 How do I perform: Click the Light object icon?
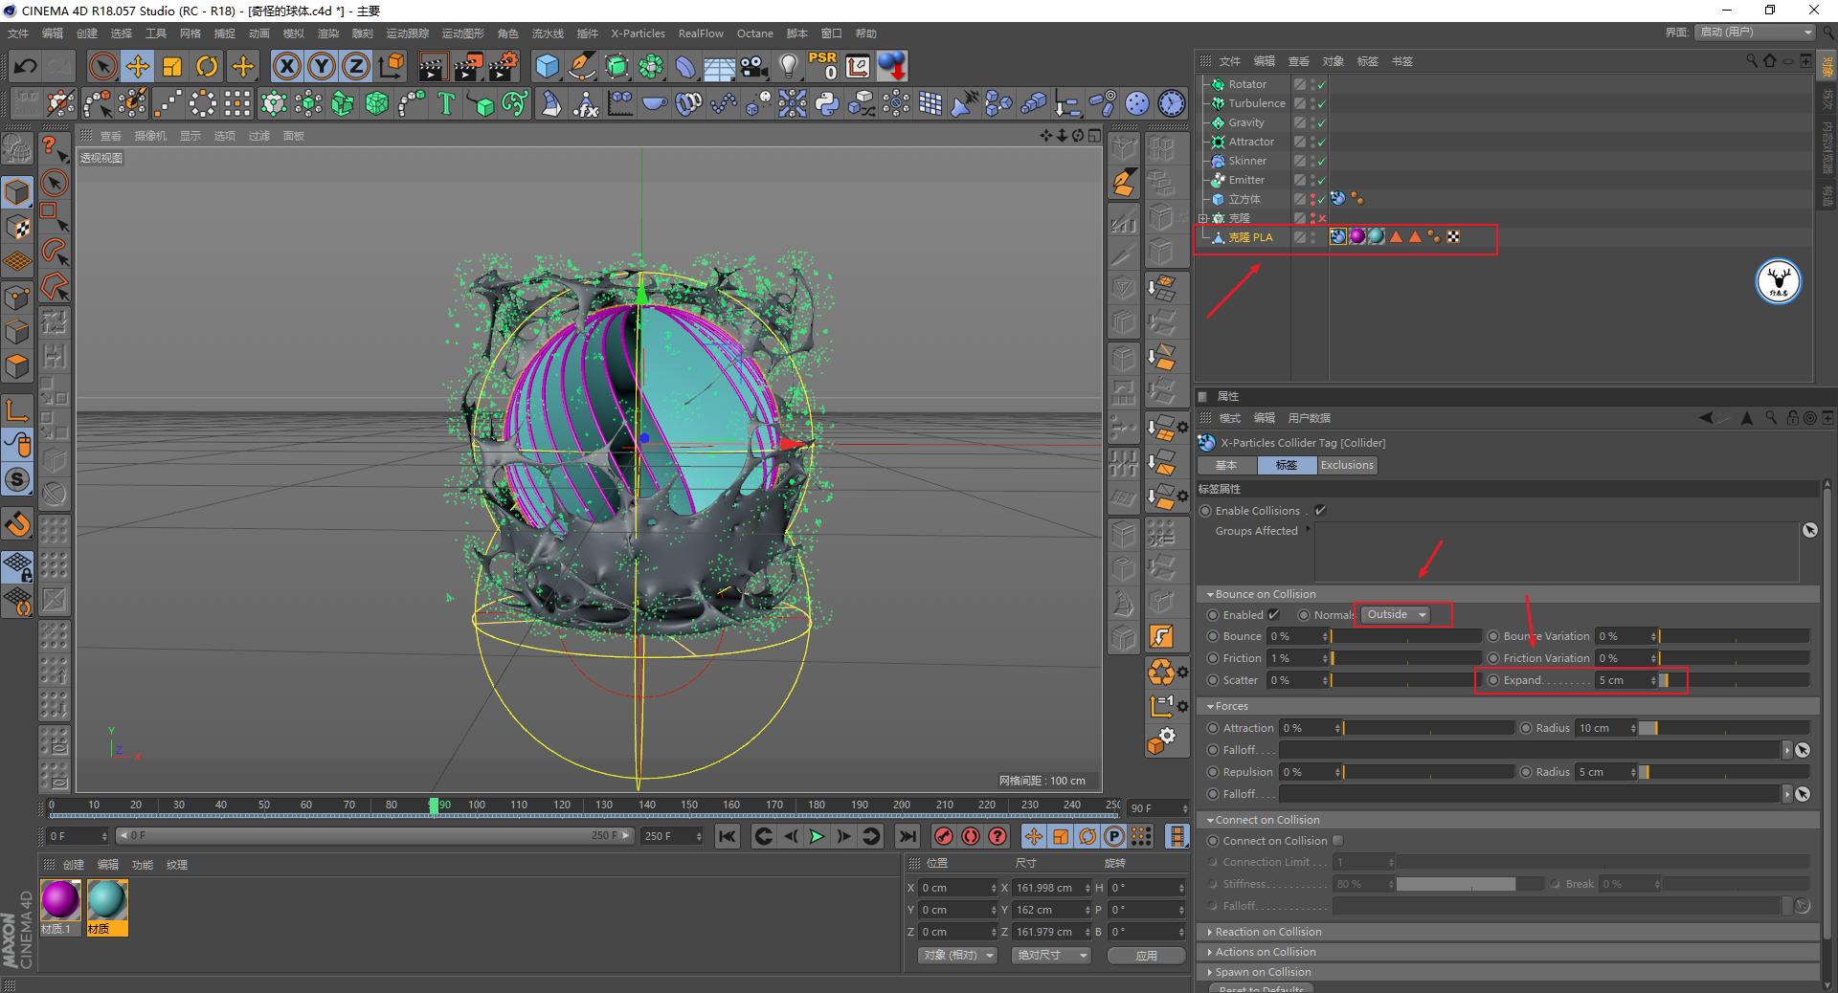pyautogui.click(x=787, y=66)
